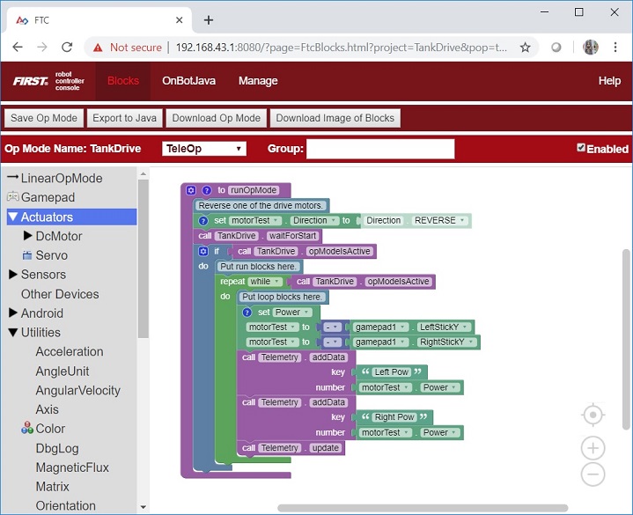This screenshot has width=633, height=515.
Task: Open Chrome's three-dot menu
Action: pyautogui.click(x=616, y=48)
